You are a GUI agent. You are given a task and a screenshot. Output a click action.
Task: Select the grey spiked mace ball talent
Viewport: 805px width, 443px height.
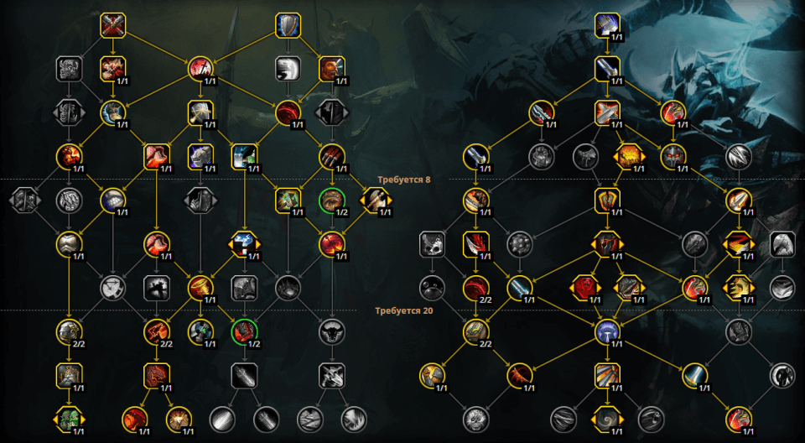(520, 243)
